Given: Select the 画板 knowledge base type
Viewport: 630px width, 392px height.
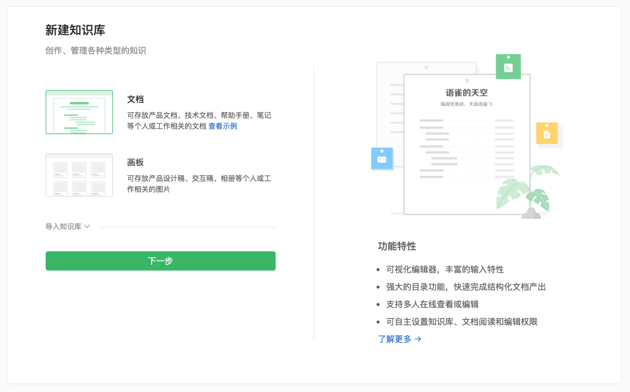Looking at the screenshot, I should (135, 162).
